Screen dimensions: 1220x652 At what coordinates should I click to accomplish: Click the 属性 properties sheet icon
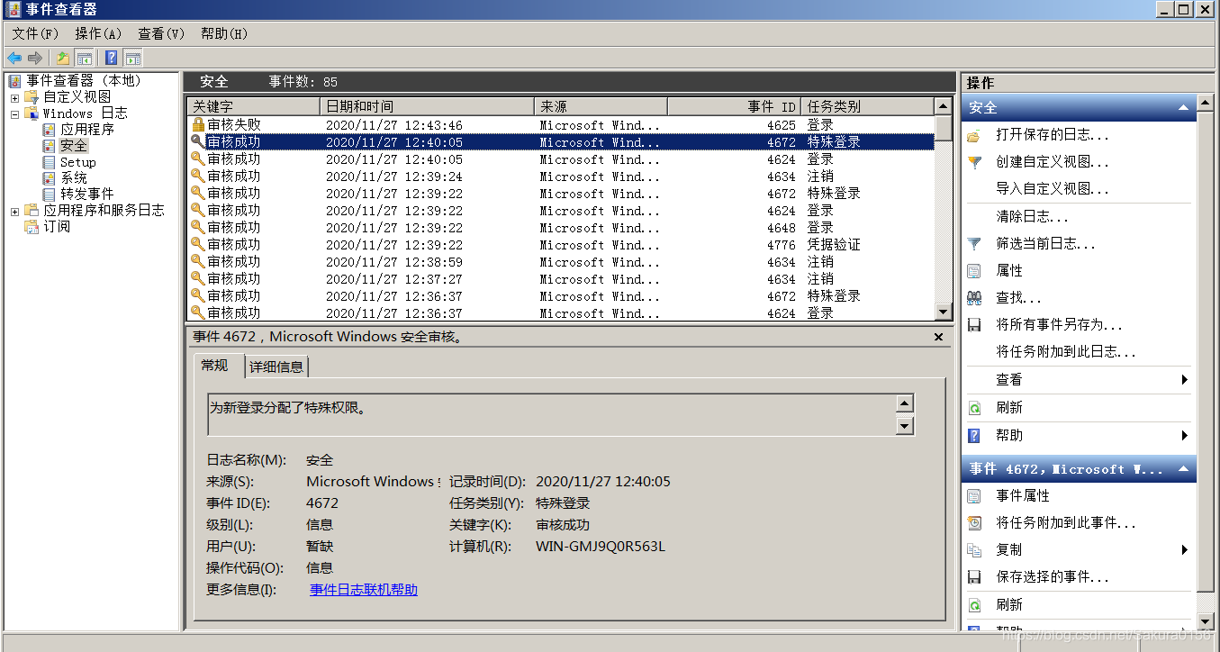tap(974, 270)
